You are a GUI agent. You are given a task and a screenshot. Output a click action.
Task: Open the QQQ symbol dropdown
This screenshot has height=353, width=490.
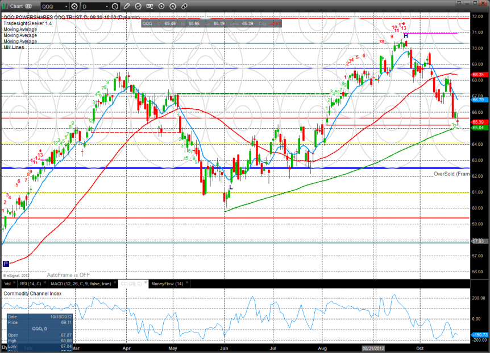[x=55, y=6]
